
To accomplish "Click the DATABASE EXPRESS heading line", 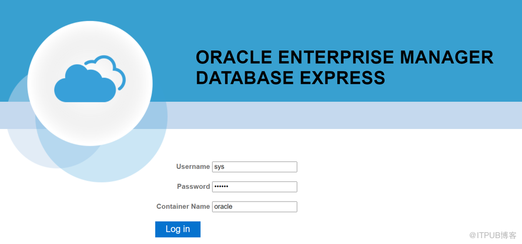I will (290, 77).
